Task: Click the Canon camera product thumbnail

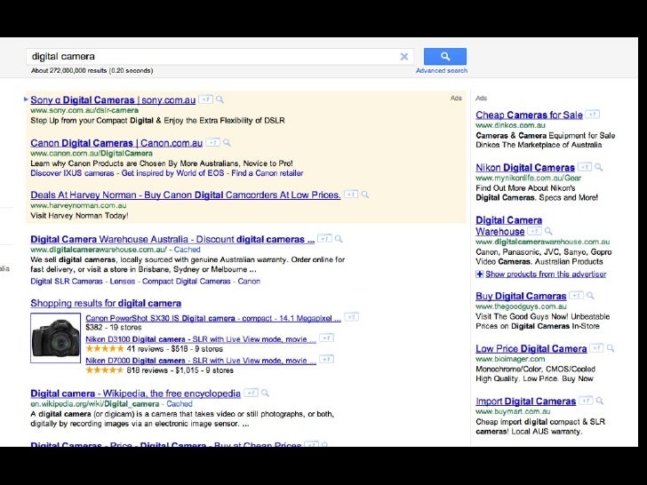Action: [55, 338]
